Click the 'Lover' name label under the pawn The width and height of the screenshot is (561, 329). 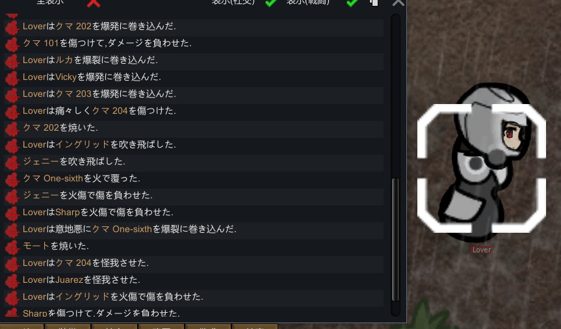point(482,250)
